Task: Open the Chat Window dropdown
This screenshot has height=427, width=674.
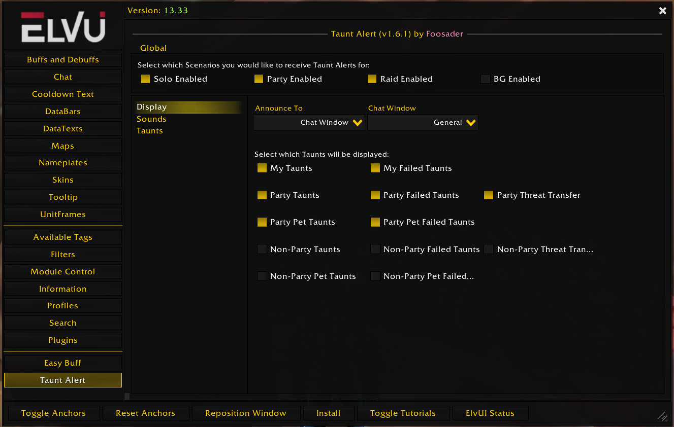Action: click(423, 122)
